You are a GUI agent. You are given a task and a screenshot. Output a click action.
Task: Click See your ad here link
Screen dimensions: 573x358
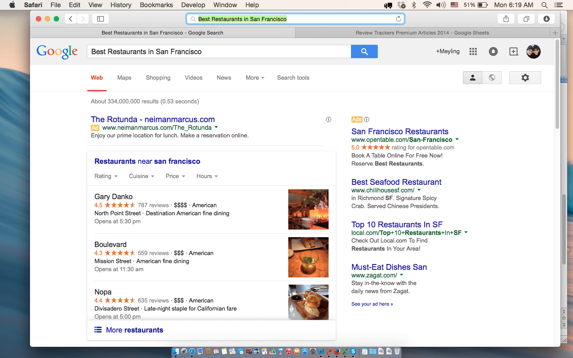372,304
